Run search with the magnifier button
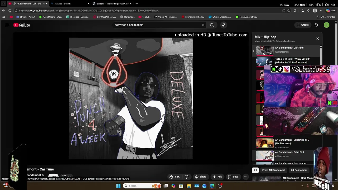This screenshot has height=190, width=338. coord(212,25)
